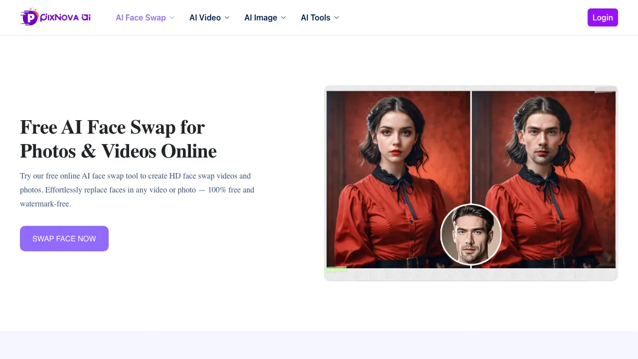Click the description paragraph under the heading

coord(137,190)
